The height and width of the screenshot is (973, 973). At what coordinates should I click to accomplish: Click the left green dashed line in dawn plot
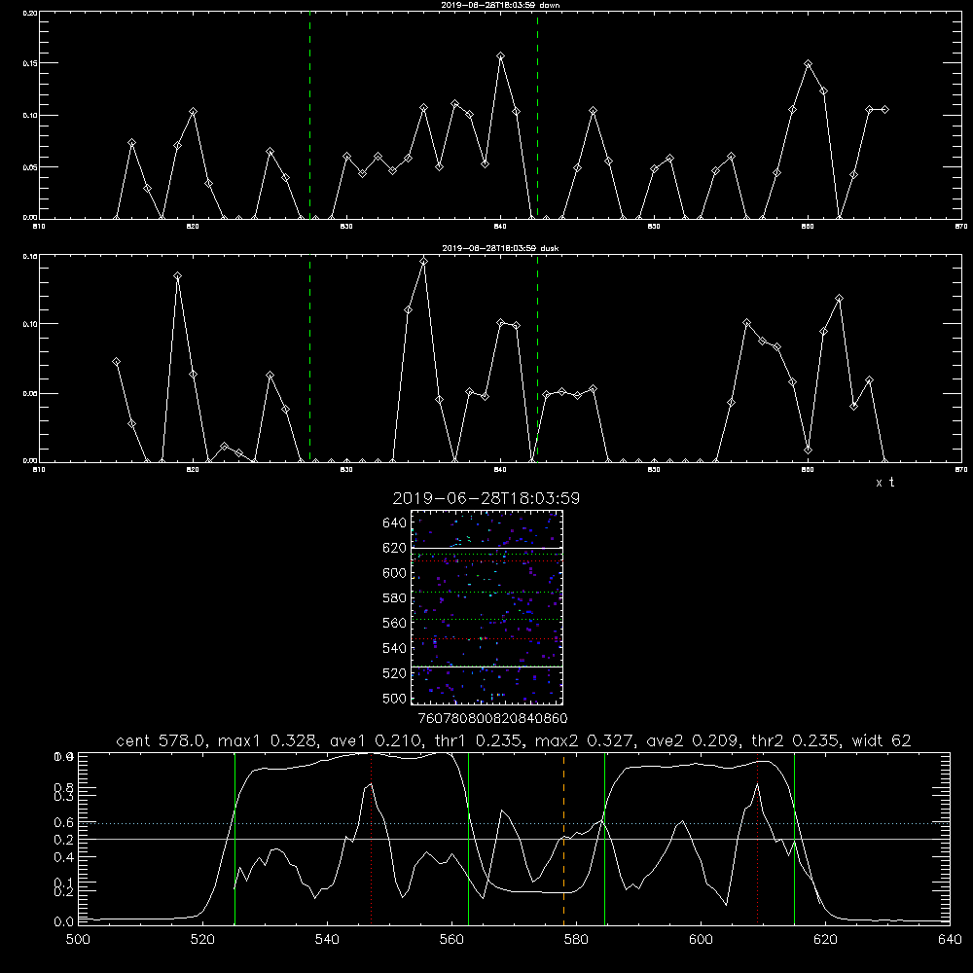click(309, 115)
